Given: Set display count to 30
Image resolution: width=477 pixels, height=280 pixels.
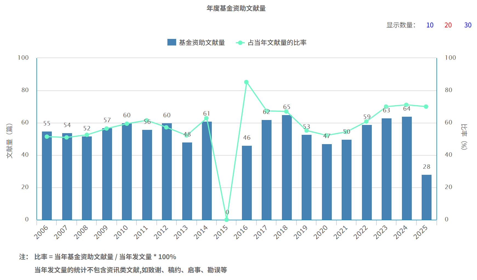Looking at the screenshot, I should point(468,25).
